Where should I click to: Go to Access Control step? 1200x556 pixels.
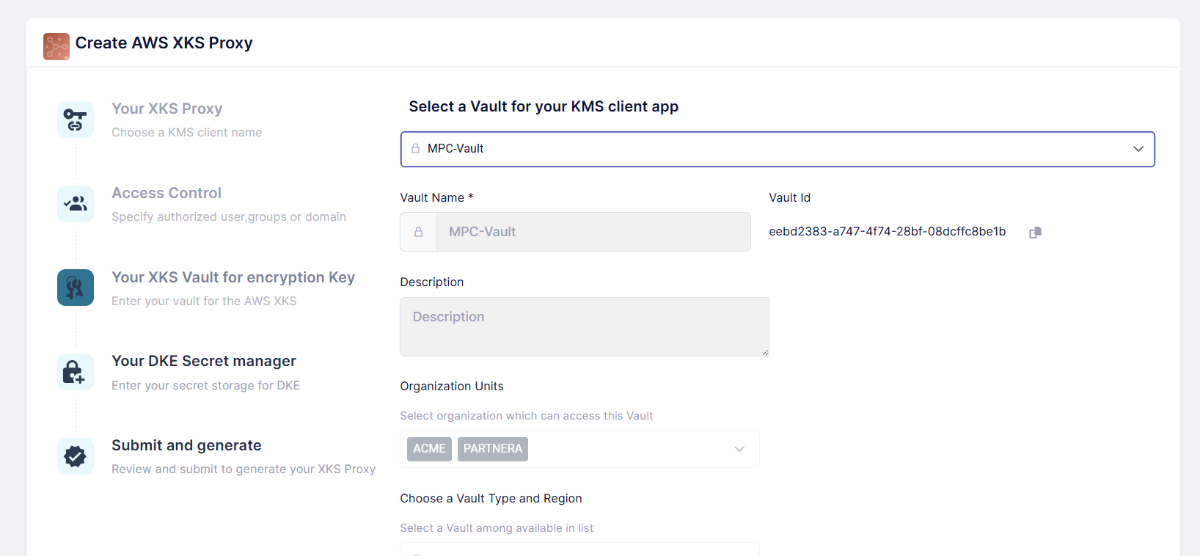click(x=167, y=193)
